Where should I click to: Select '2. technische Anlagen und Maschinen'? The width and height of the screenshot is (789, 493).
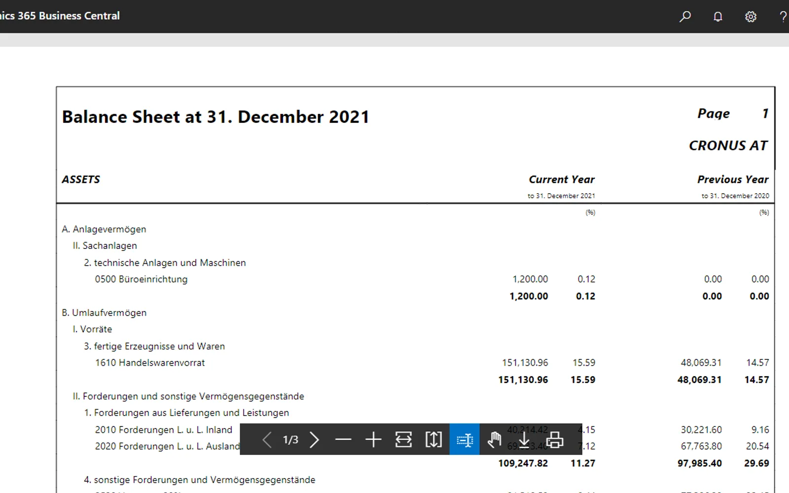click(x=165, y=263)
